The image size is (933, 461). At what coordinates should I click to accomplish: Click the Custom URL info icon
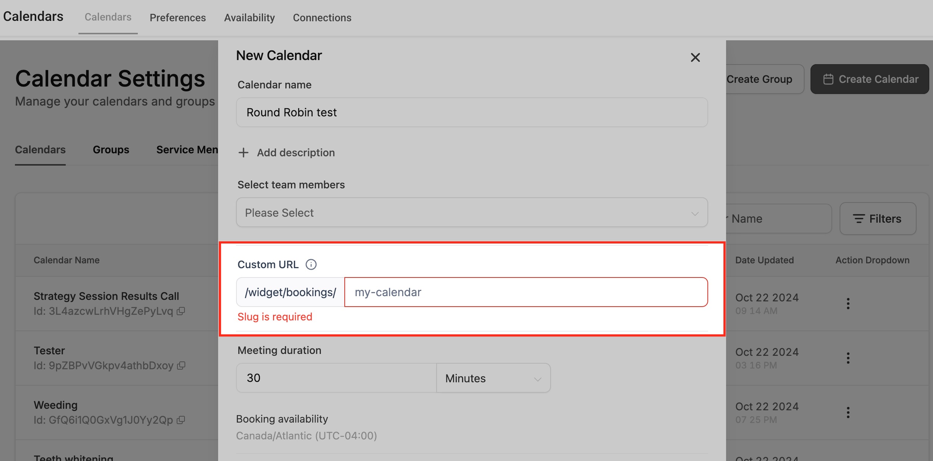coord(311,264)
